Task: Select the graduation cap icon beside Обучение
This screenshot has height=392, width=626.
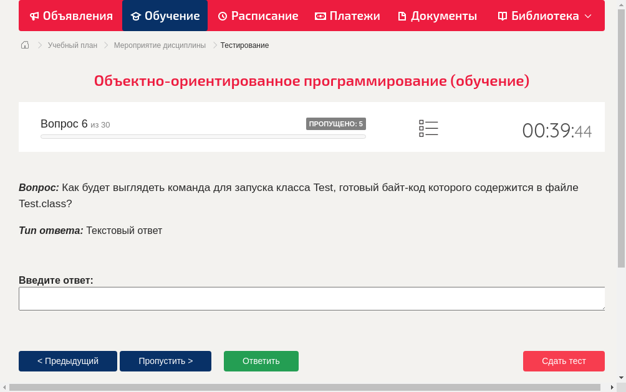Action: coord(135,16)
